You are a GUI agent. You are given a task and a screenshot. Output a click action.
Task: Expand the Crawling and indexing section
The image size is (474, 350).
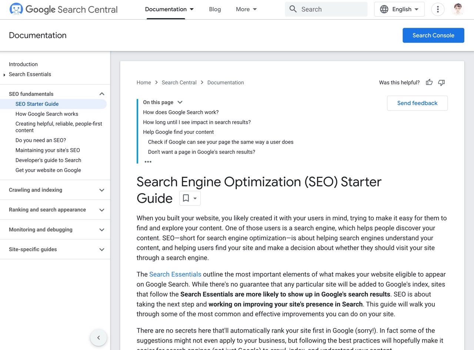[x=102, y=190]
